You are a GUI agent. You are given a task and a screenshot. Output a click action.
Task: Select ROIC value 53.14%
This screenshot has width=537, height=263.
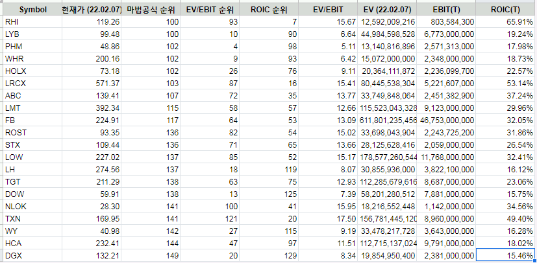click(505, 84)
